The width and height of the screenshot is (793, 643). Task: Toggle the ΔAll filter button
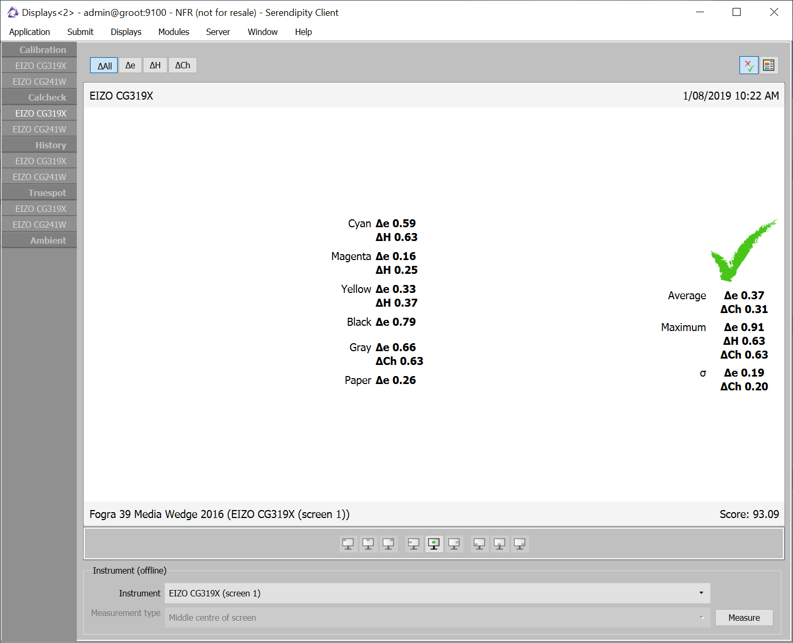pyautogui.click(x=104, y=65)
